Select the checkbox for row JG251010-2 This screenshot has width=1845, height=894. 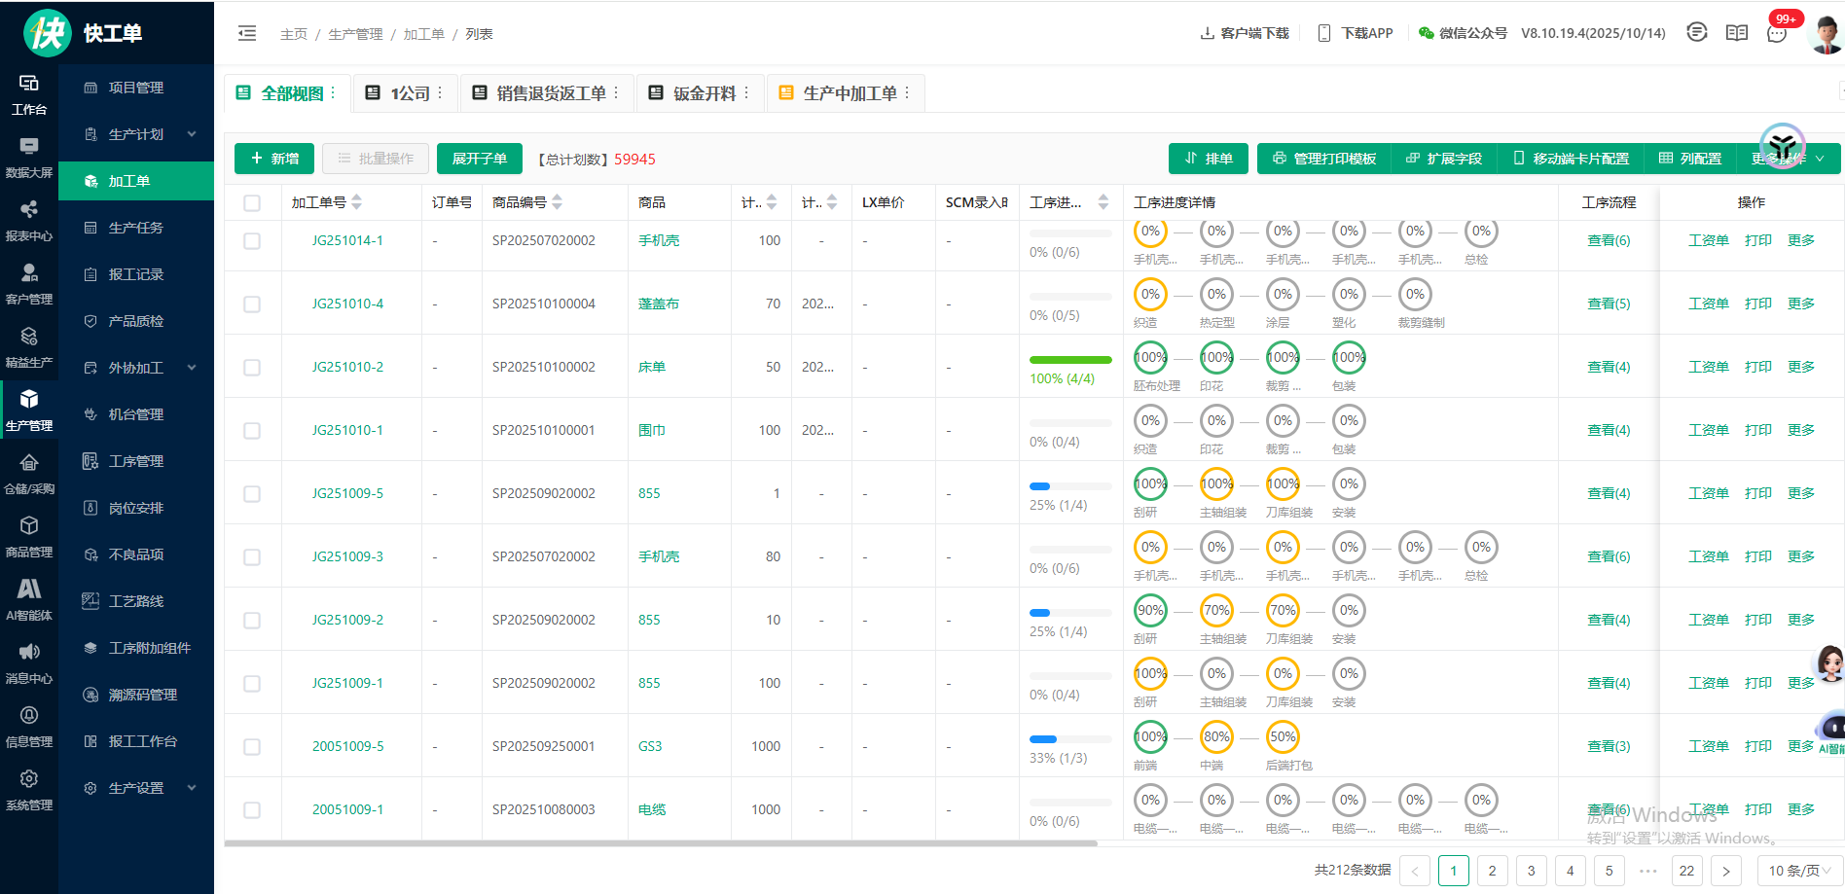252,368
